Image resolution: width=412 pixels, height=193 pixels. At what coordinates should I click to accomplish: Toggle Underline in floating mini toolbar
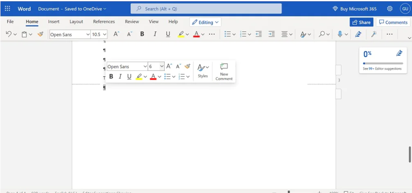129,76
